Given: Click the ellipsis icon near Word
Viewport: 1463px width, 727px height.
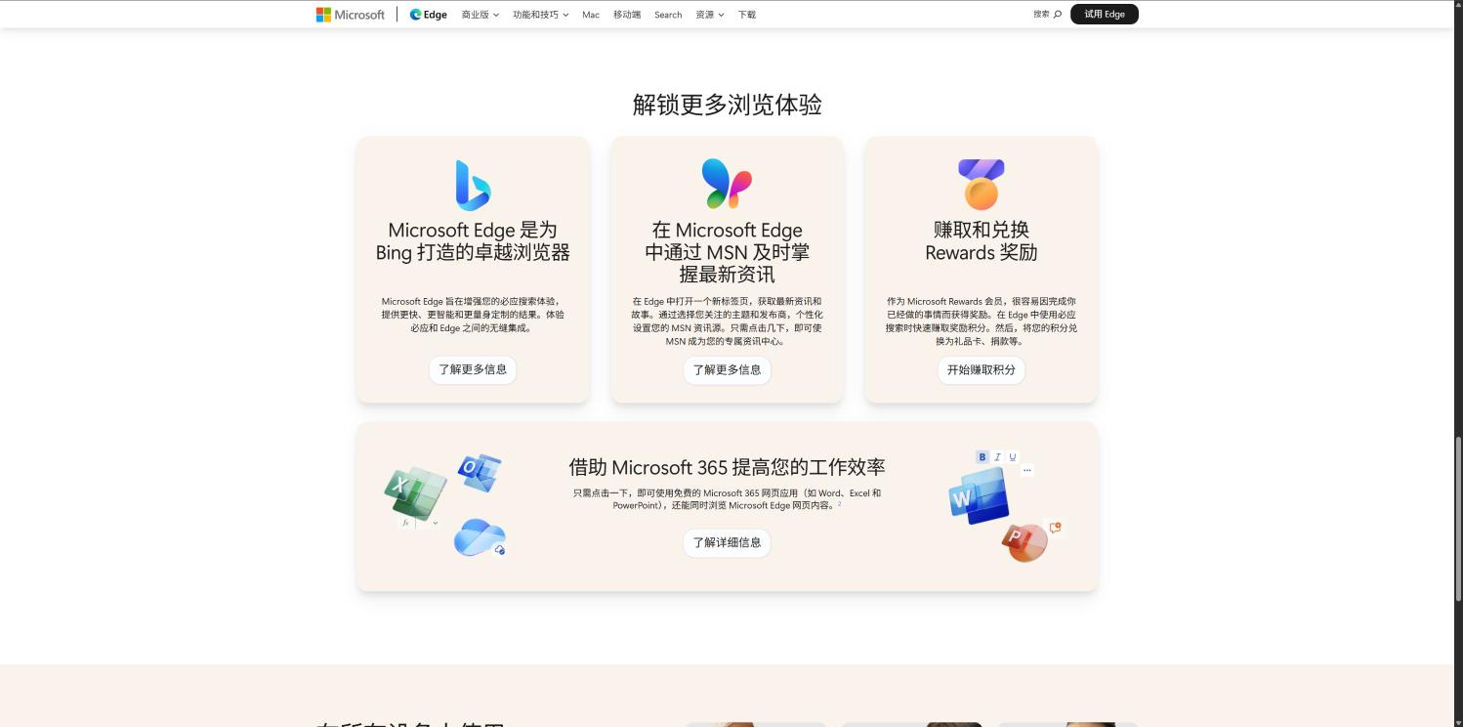Looking at the screenshot, I should tap(1026, 470).
